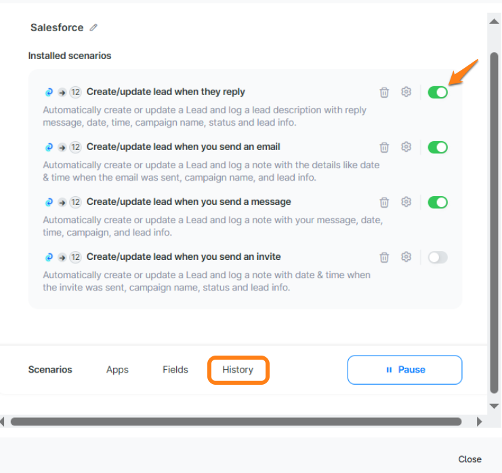Switch off the 'send a message' toggle

click(x=438, y=202)
